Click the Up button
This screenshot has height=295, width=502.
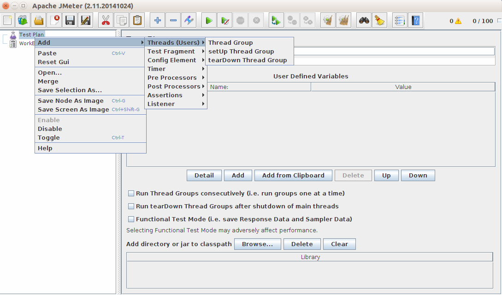click(386, 175)
